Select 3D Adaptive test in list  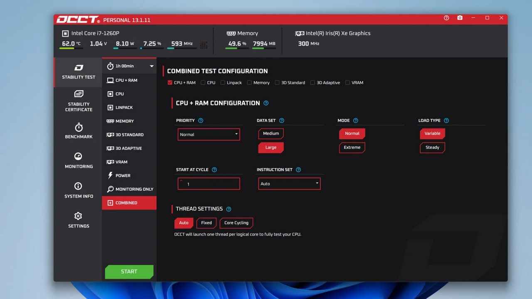pos(129,148)
